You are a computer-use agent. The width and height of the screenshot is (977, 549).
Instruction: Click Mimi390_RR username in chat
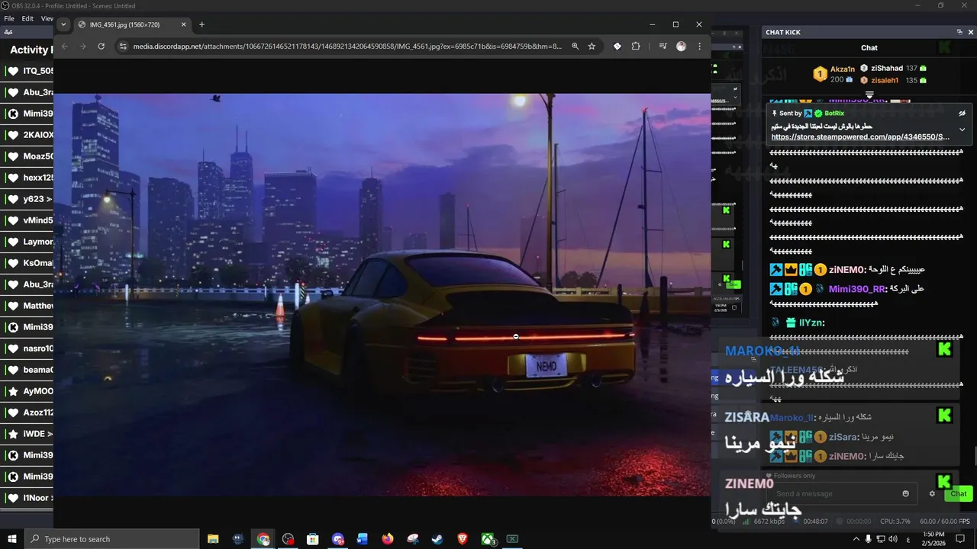coord(856,289)
